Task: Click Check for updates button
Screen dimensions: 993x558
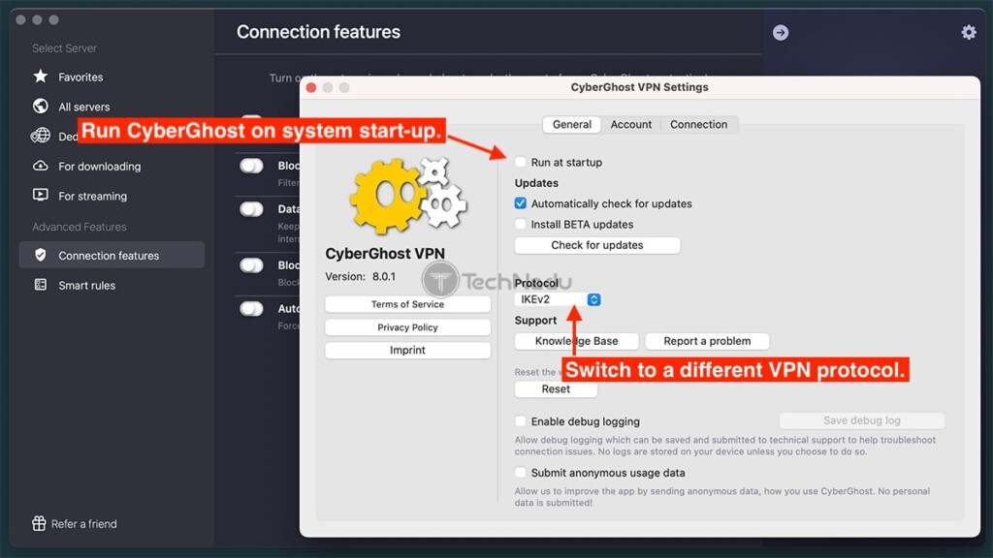Action: pyautogui.click(x=597, y=245)
